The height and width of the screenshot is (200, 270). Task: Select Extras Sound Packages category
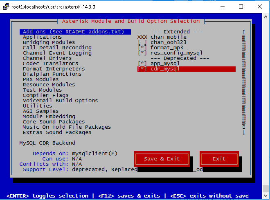tap(57, 132)
